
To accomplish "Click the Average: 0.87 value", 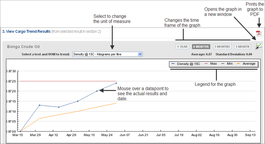I will pyautogui.click(x=202, y=54).
